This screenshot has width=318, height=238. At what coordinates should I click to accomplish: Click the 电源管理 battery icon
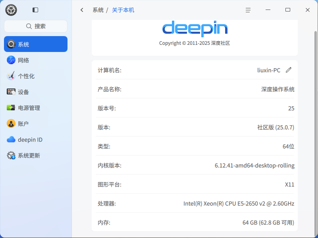[11, 107]
